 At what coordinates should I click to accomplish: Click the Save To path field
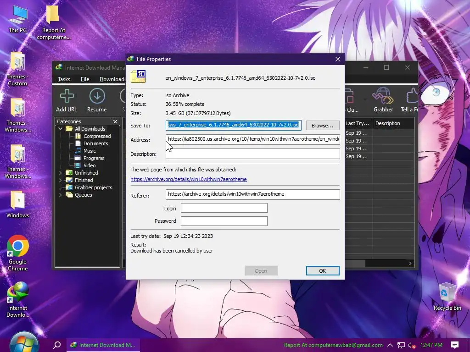click(x=233, y=125)
